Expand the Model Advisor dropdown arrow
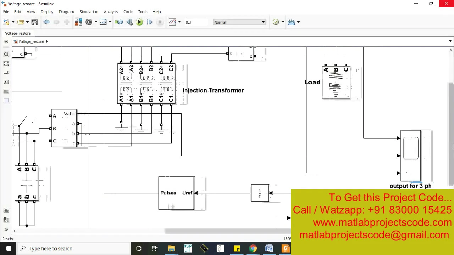Screen dimensions: 454x255 click(283, 22)
